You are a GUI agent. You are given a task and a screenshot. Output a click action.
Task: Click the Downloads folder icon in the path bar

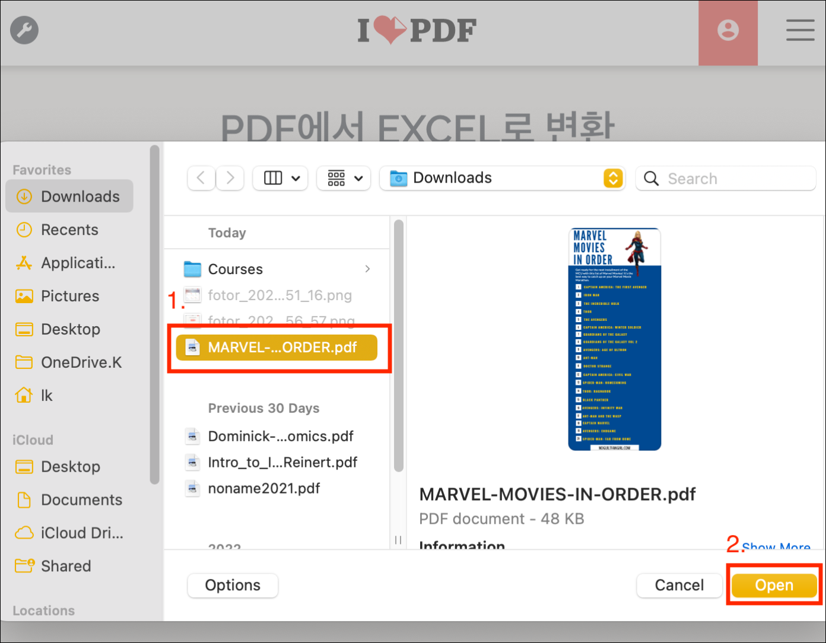pos(398,177)
